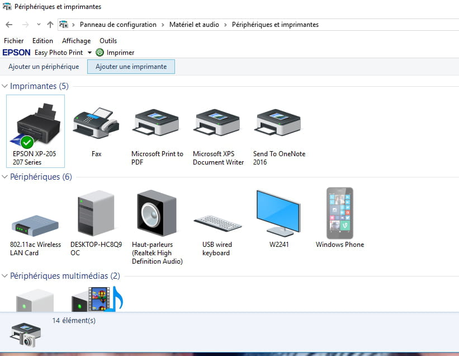Click Périphériques et imprimantes breadcrumb
This screenshot has height=356, width=459.
tap(275, 25)
